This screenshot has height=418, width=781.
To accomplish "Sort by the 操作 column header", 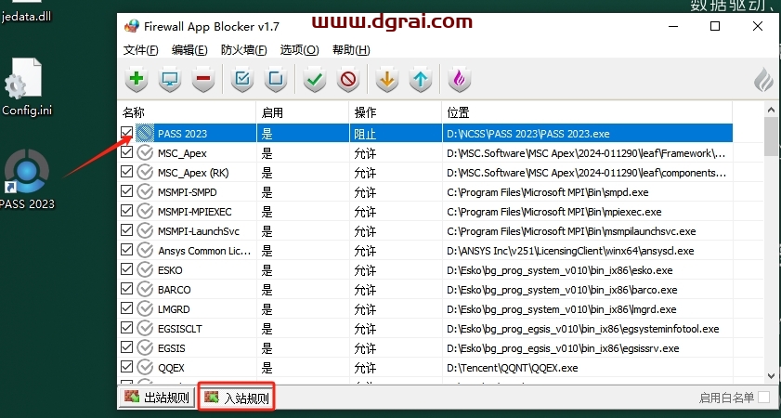I will click(396, 112).
